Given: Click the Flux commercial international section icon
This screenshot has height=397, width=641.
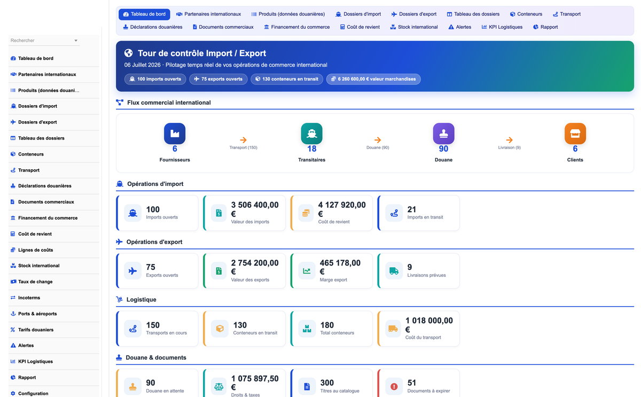Looking at the screenshot, I should 120,103.
